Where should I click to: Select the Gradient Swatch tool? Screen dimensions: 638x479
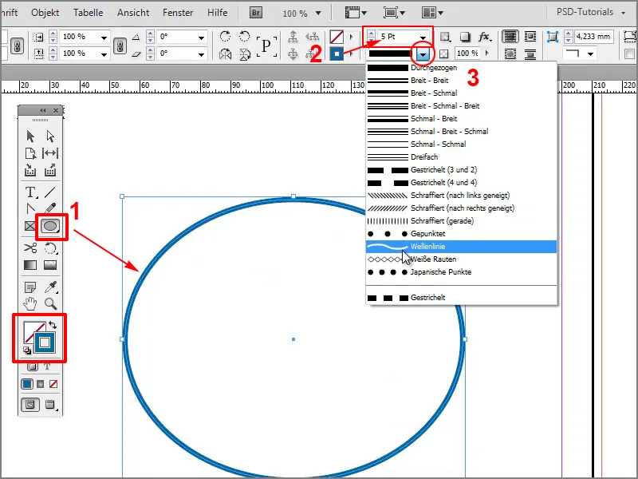[30, 265]
